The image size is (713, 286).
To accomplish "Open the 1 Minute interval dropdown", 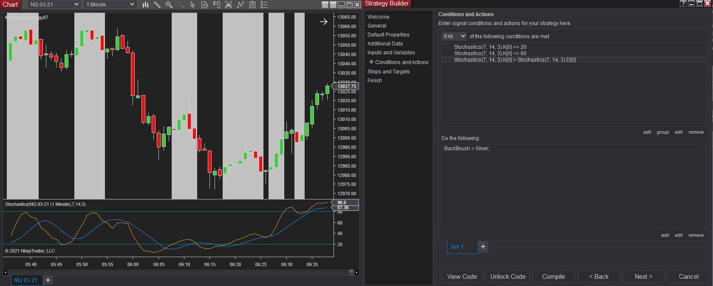I will 110,5.
